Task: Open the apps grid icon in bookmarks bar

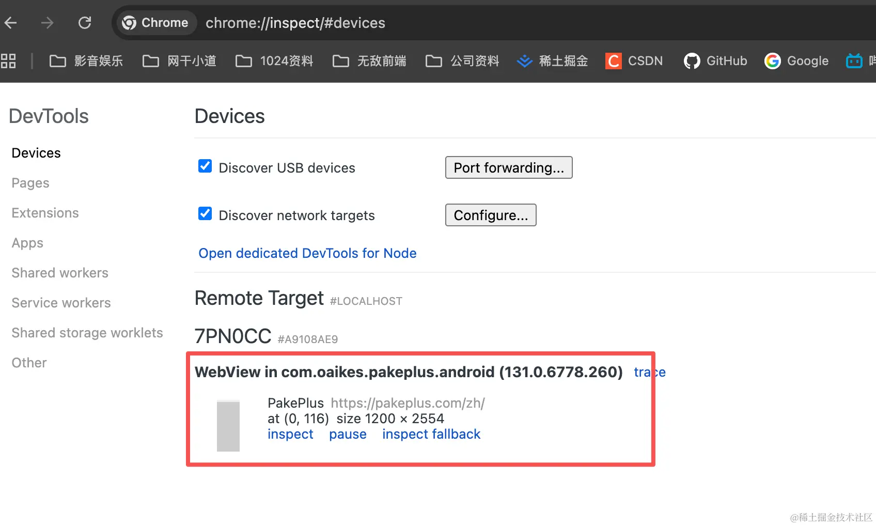Action: [8, 61]
